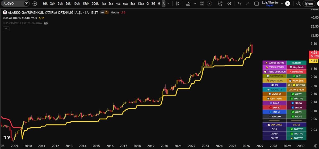Select the H weekly interval
The image size is (319, 149).
pyautogui.click(x=159, y=3)
